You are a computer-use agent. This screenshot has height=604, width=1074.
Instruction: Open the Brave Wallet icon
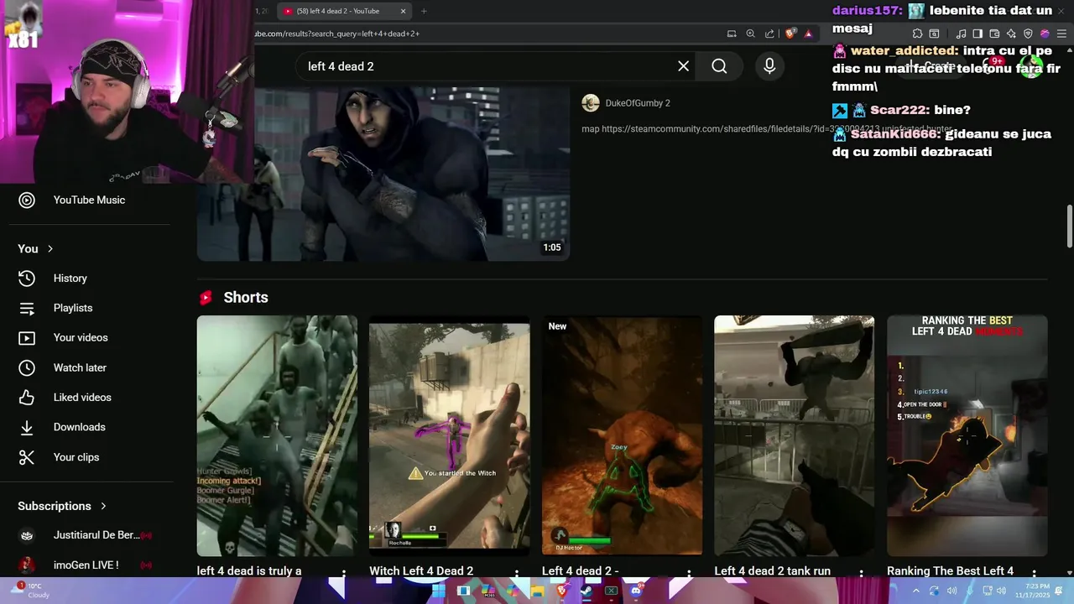click(994, 34)
